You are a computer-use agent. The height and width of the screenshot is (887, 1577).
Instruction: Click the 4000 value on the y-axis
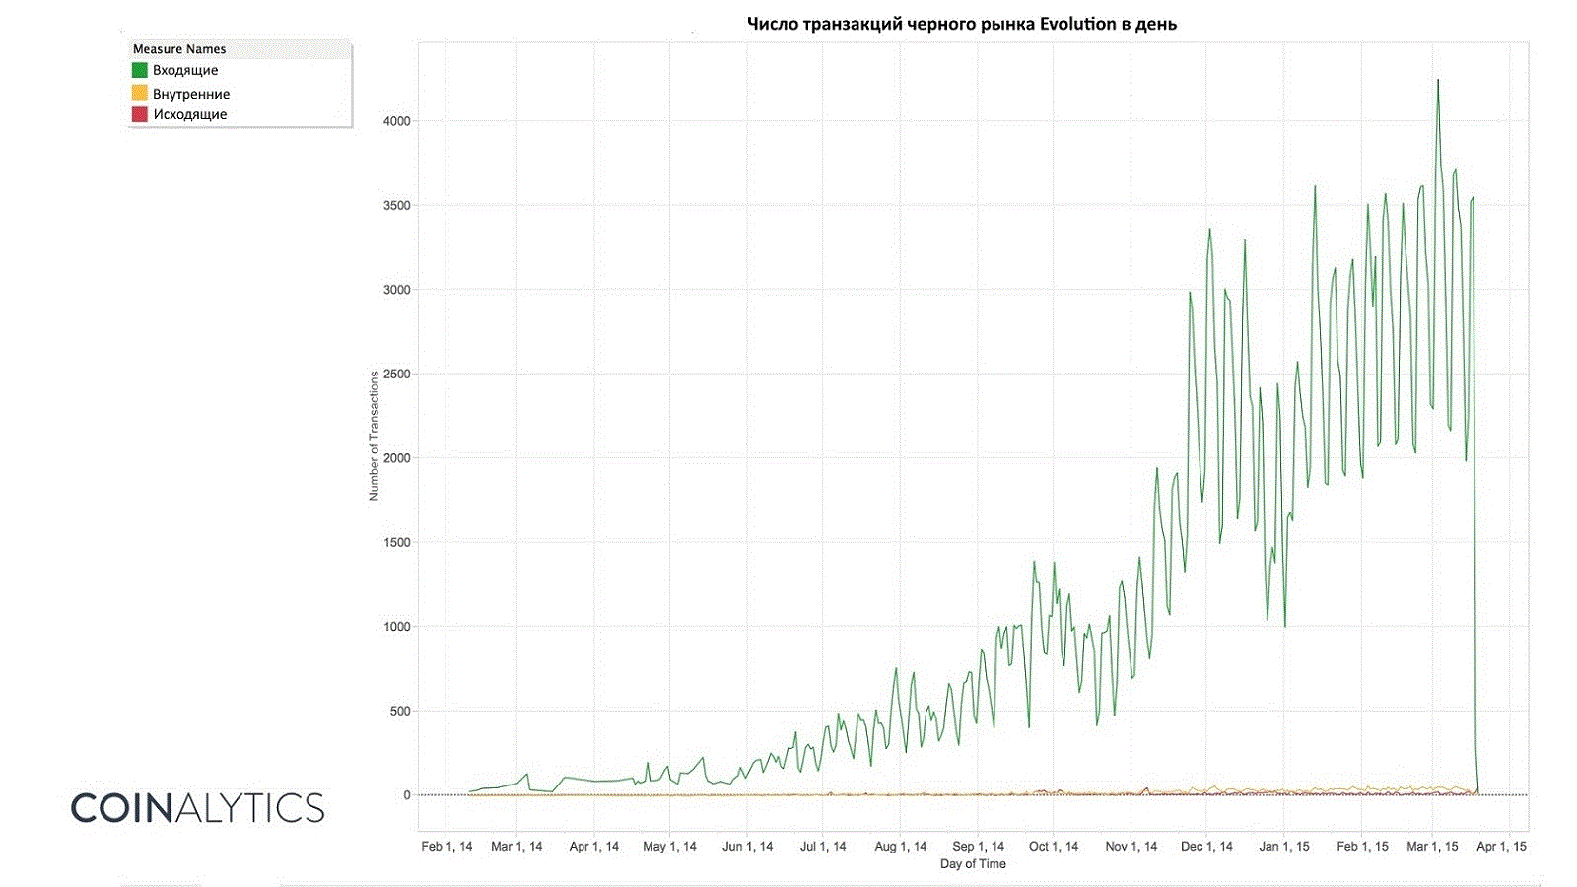point(397,121)
